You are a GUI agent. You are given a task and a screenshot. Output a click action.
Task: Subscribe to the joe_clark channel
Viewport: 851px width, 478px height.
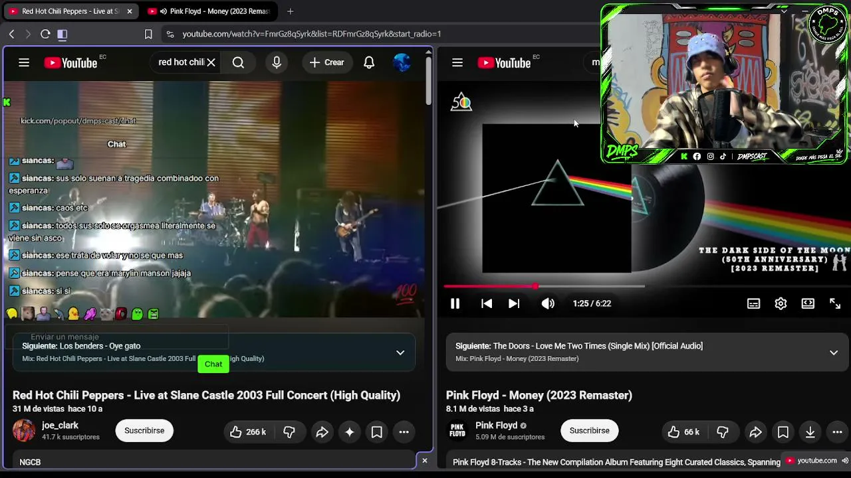[144, 431]
